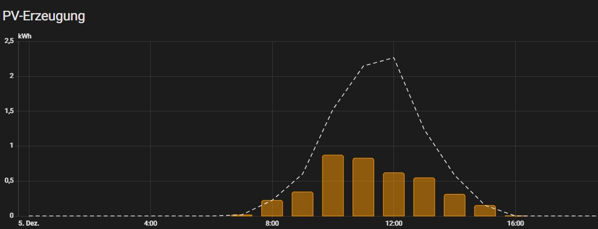The image size is (598, 229).
Task: Select the bar immediately right of the 12:00 bar
Action: 424,197
